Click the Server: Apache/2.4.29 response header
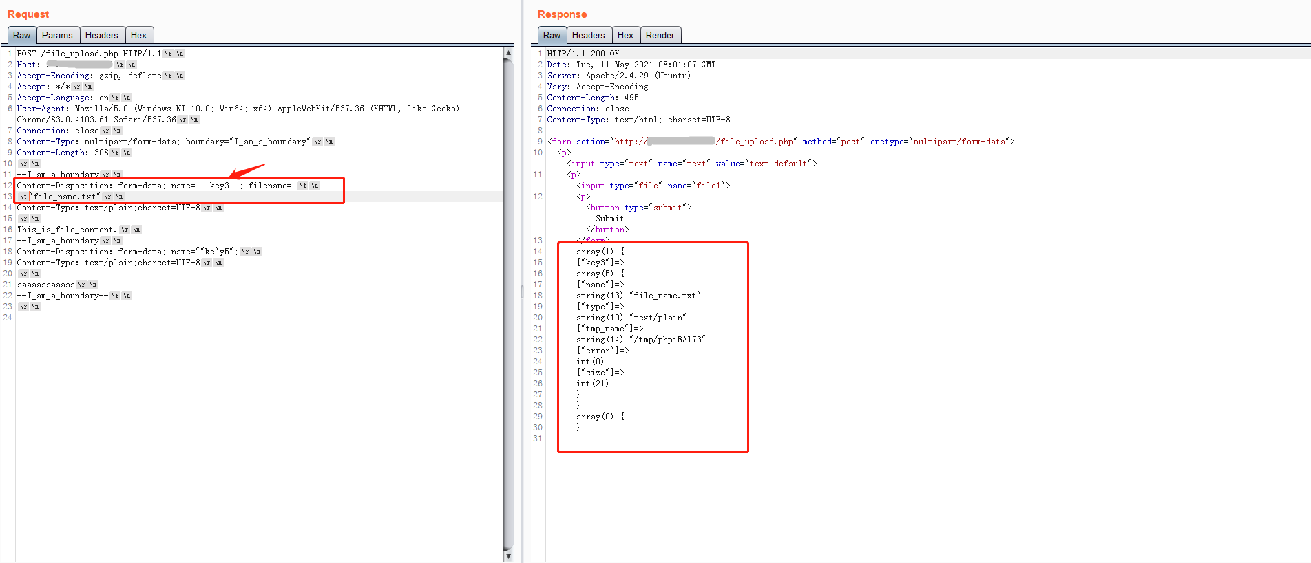Viewport: 1311px width, 563px height. pyautogui.click(x=618, y=76)
